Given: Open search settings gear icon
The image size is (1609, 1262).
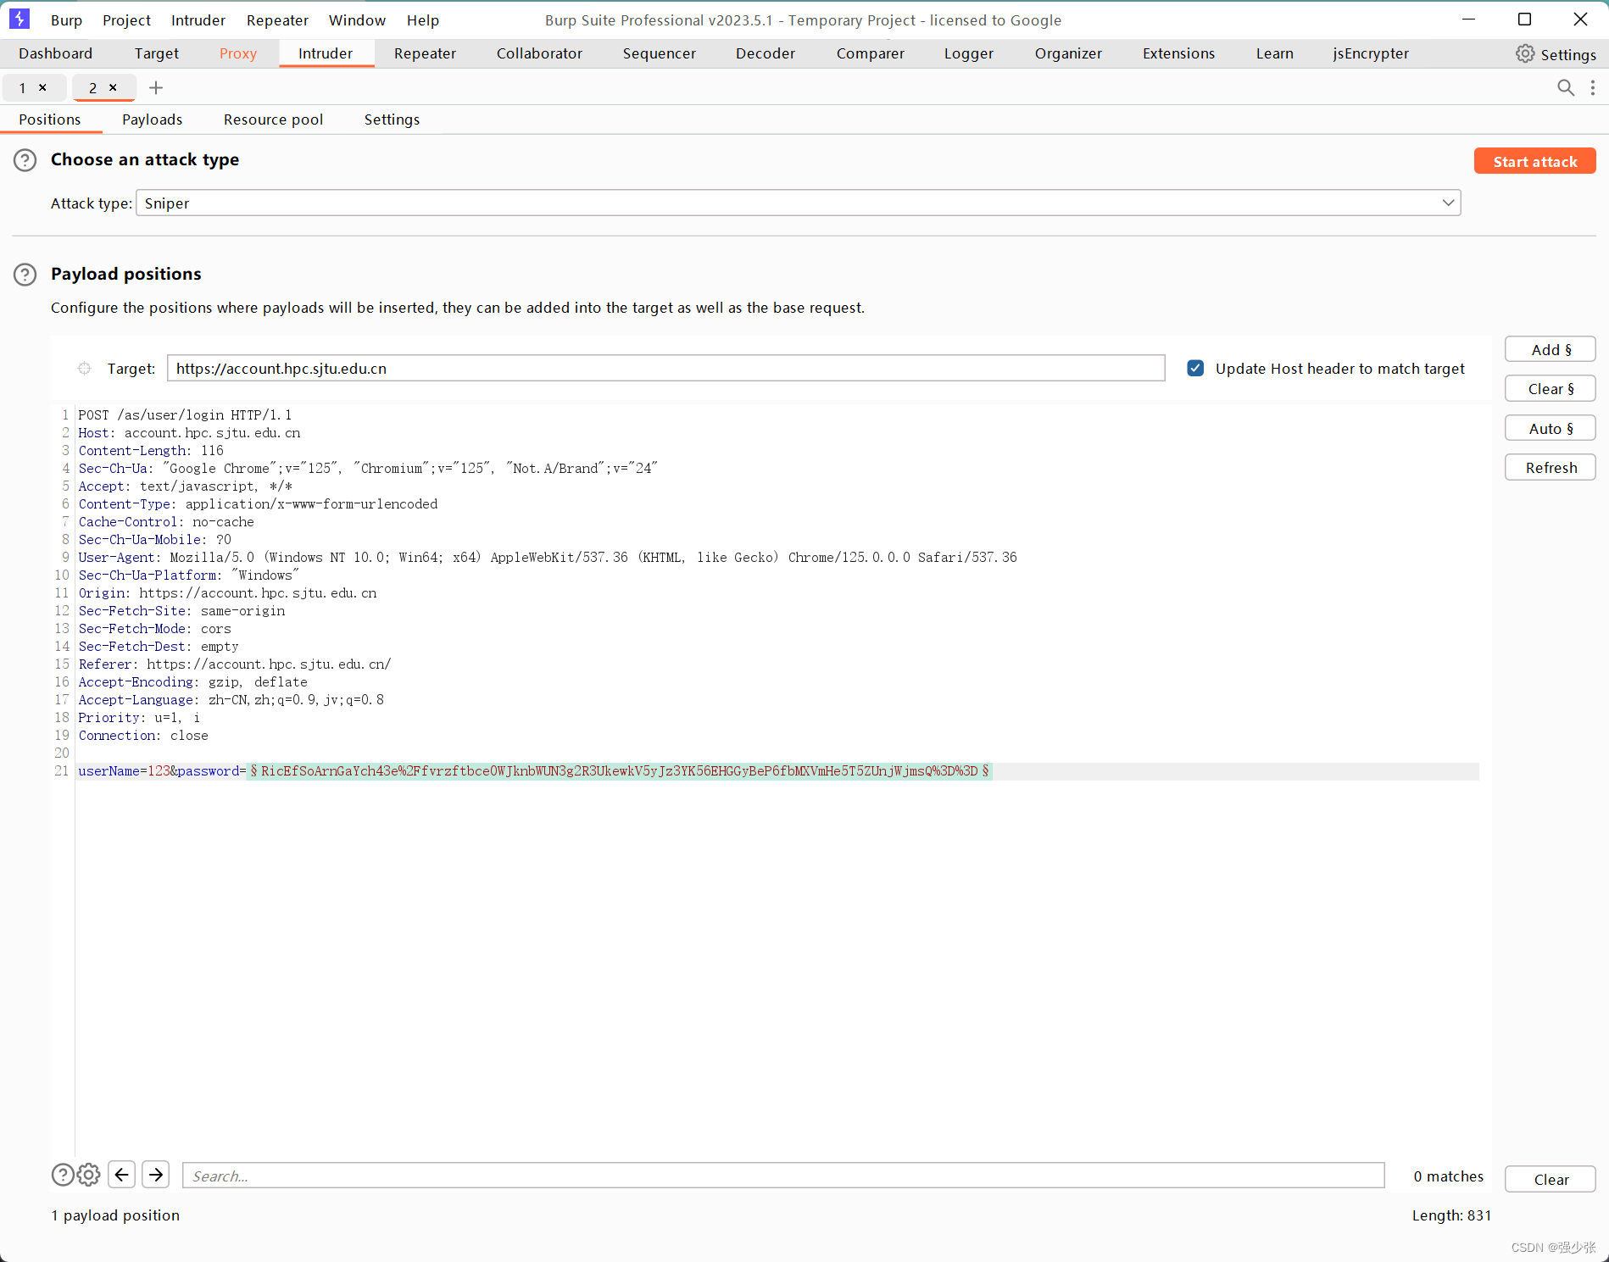Looking at the screenshot, I should pyautogui.click(x=89, y=1175).
